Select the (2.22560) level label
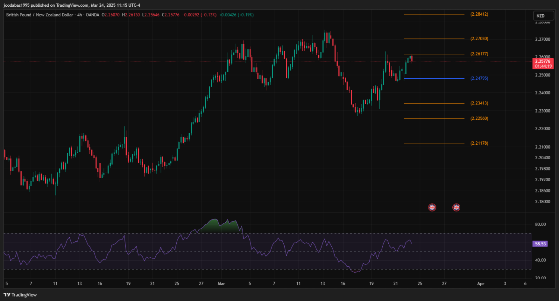The width and height of the screenshot is (559, 301). coord(479,119)
